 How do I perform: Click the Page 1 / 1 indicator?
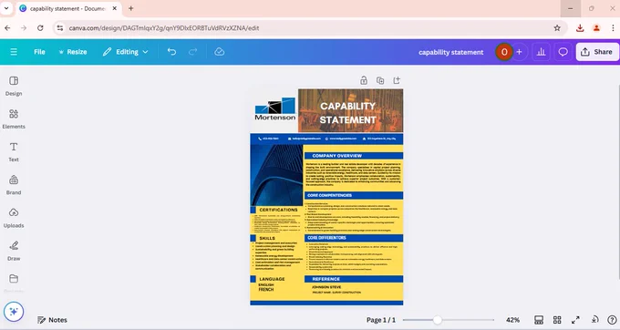(x=381, y=320)
